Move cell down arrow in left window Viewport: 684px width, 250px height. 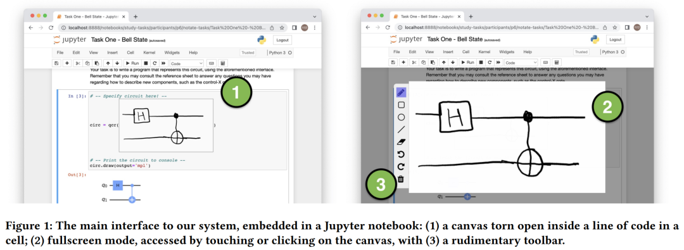pos(117,63)
